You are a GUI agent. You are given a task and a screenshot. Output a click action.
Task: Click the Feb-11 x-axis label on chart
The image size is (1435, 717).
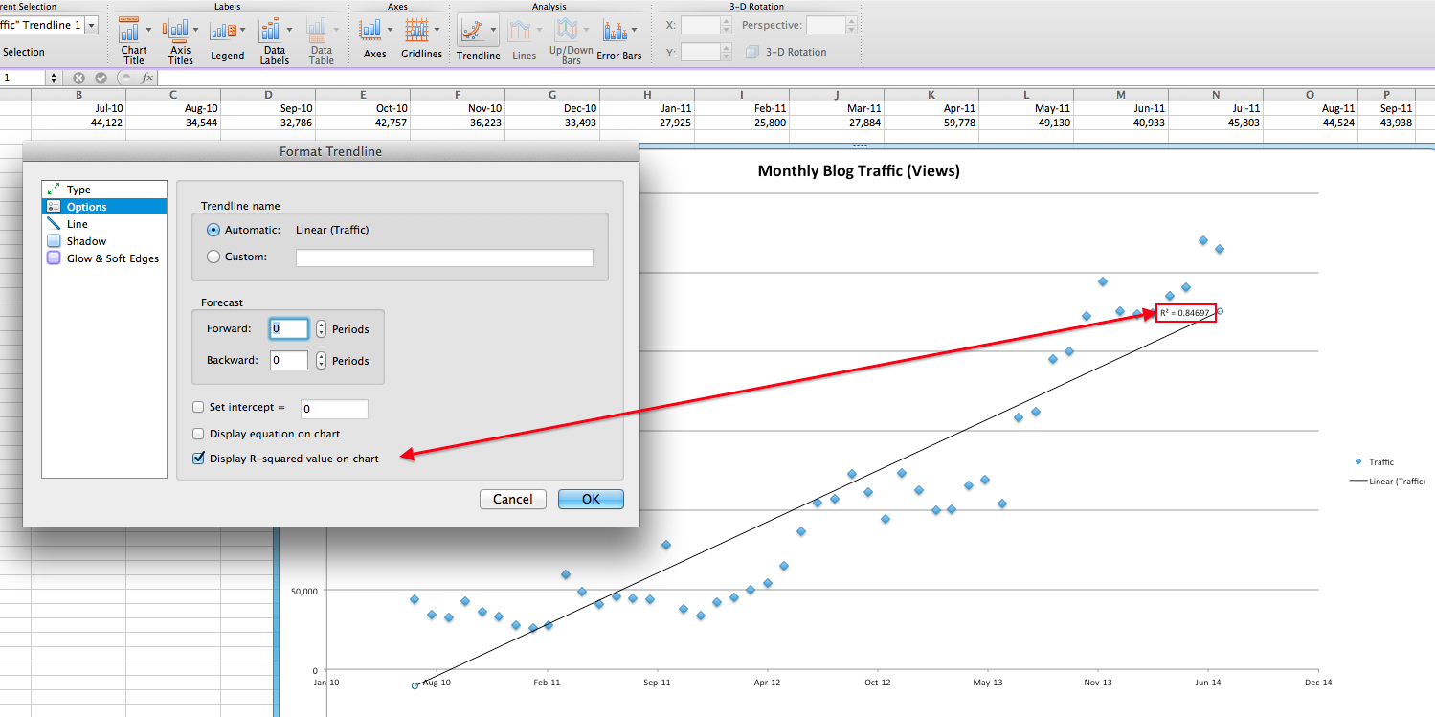click(x=547, y=683)
